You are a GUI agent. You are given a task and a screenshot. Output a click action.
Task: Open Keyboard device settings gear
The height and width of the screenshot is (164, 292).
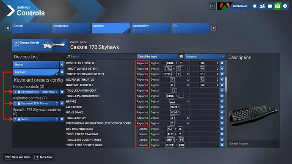coord(62,72)
